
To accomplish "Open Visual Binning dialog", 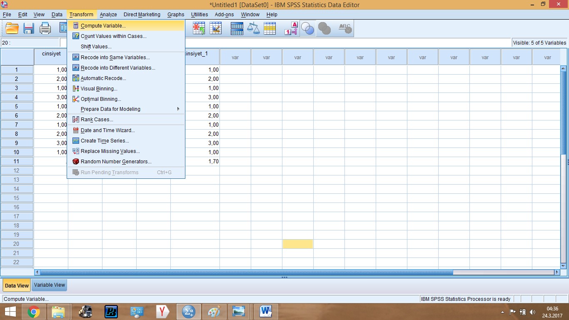I will tap(126, 89).
